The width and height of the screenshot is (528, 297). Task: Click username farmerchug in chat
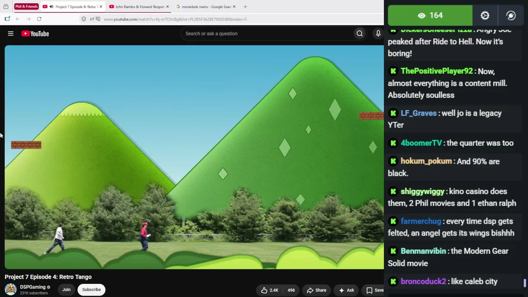pos(421,222)
